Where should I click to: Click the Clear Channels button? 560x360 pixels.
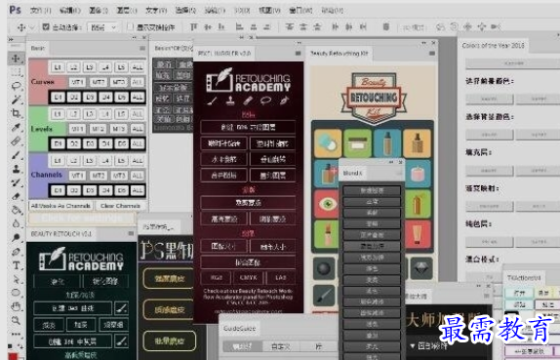click(121, 206)
